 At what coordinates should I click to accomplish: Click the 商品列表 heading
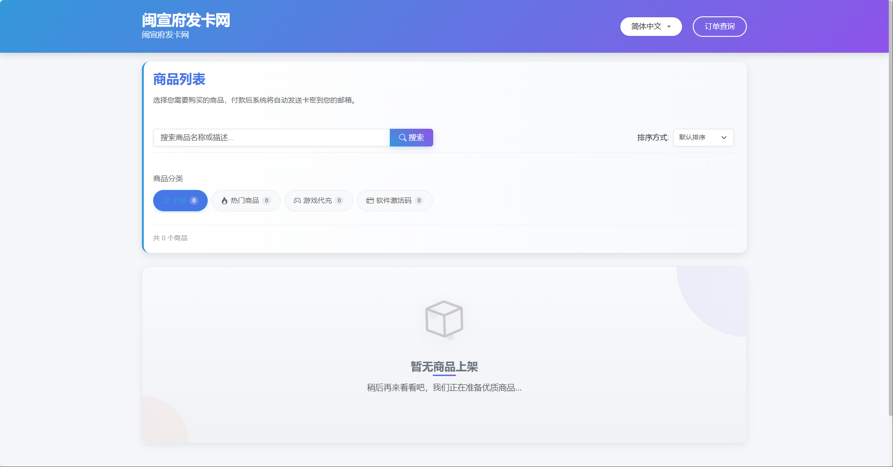(179, 79)
